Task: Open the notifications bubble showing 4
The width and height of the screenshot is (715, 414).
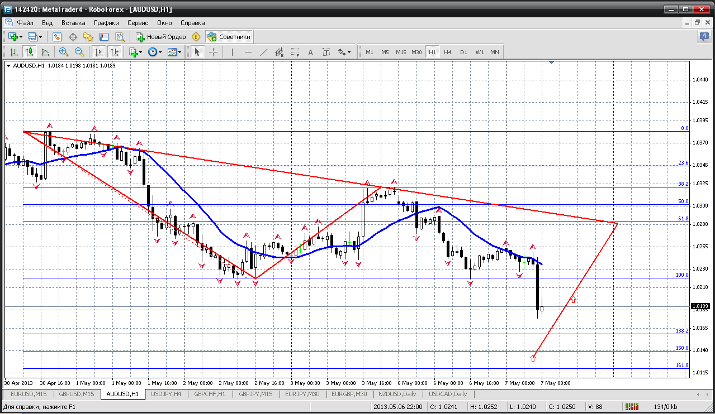Action: click(x=704, y=37)
